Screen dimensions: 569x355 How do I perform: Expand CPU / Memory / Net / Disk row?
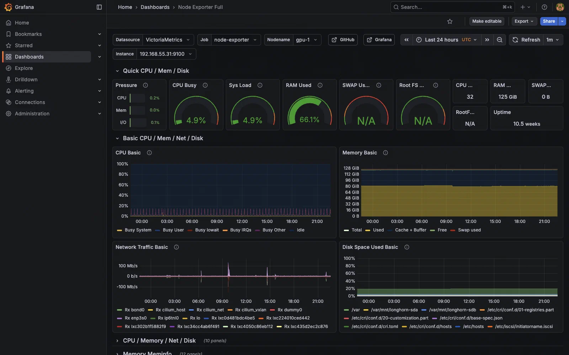click(x=117, y=341)
